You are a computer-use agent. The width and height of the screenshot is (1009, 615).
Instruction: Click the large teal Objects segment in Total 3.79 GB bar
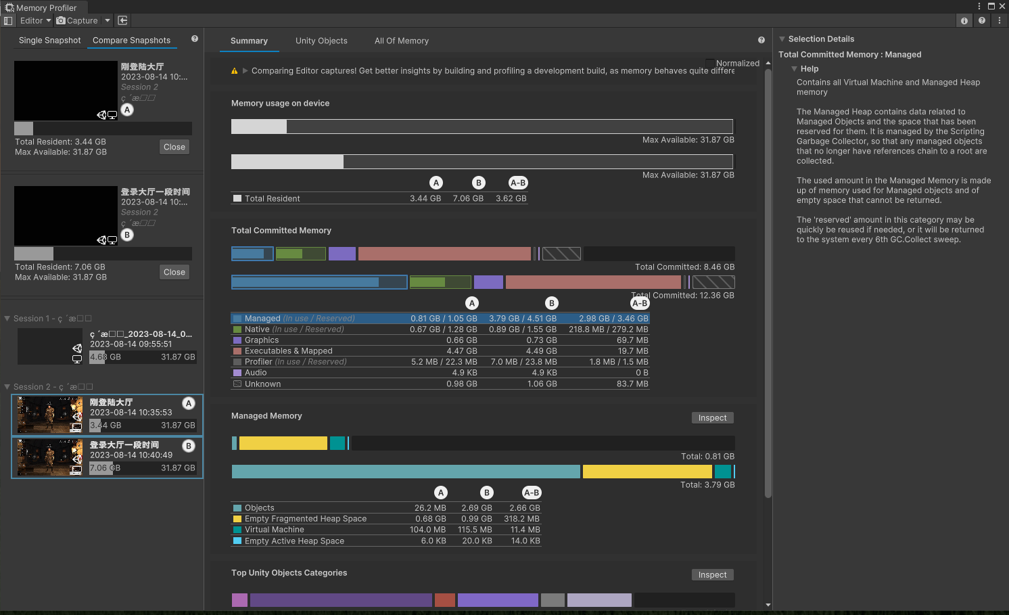point(406,472)
